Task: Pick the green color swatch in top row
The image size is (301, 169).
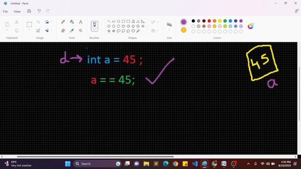Action: point(225,21)
